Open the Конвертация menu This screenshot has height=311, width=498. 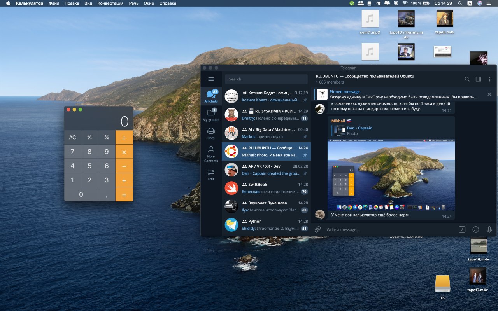click(110, 3)
